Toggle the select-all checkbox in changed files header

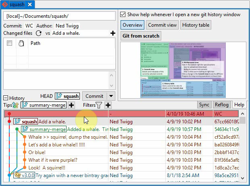tap(9, 43)
